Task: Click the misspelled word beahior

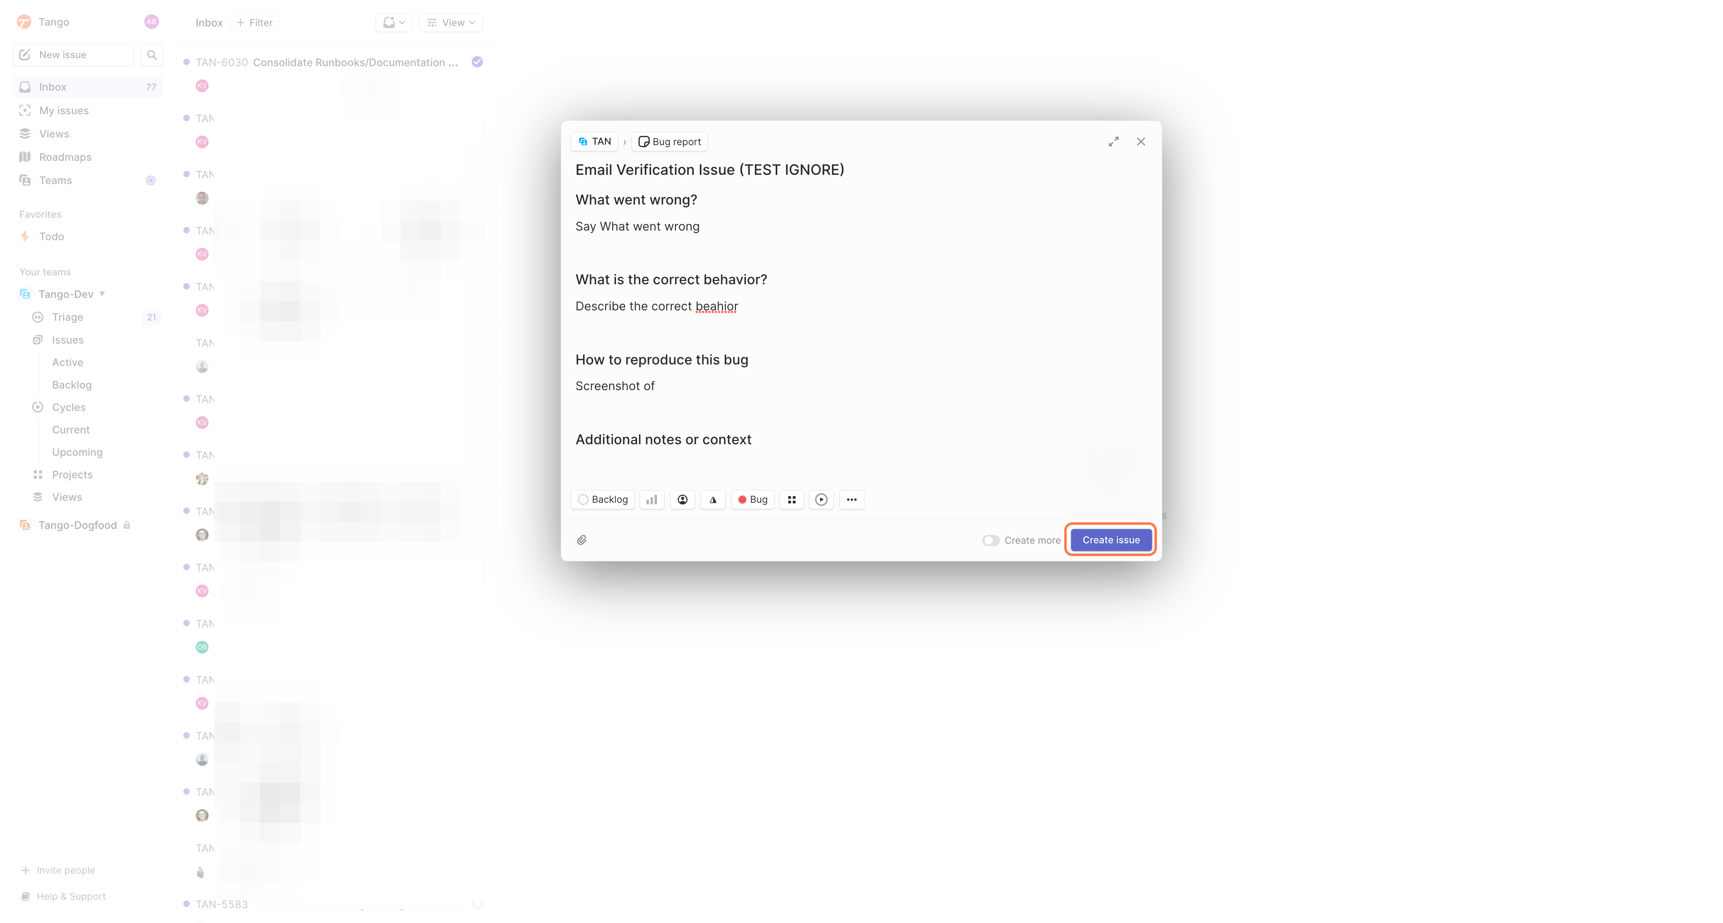Action: (716, 306)
